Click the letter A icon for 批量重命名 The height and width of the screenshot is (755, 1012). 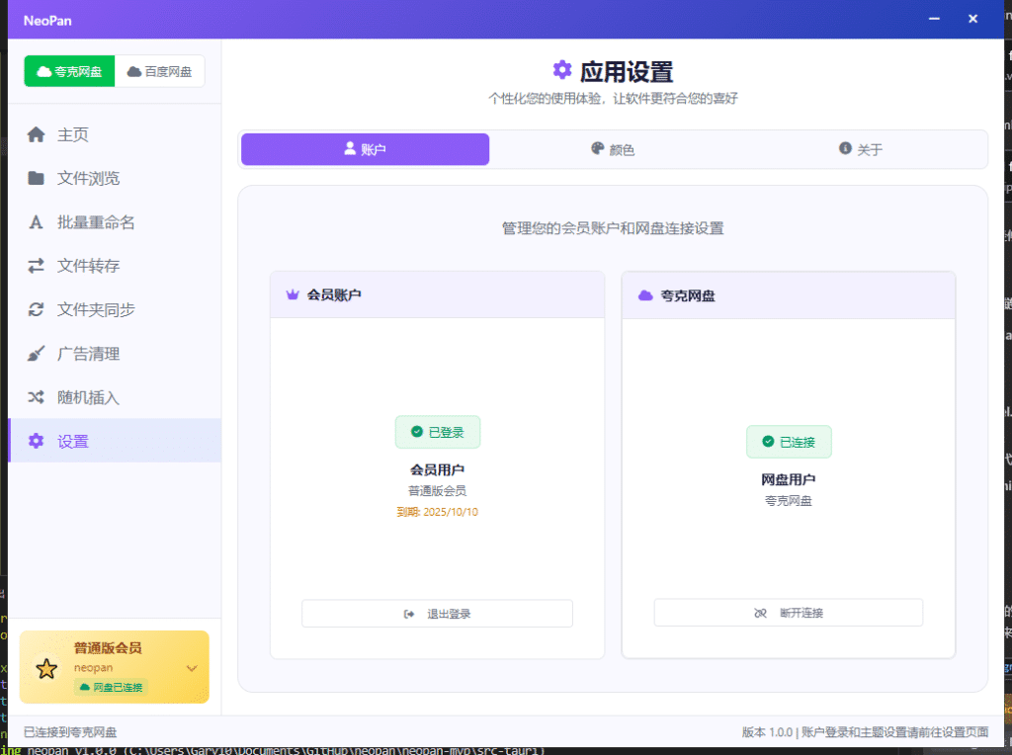pos(37,222)
